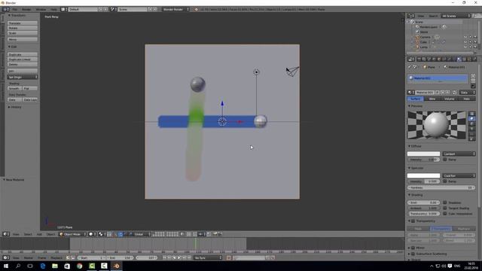
Task: Open the File menu
Action: (x=15, y=10)
